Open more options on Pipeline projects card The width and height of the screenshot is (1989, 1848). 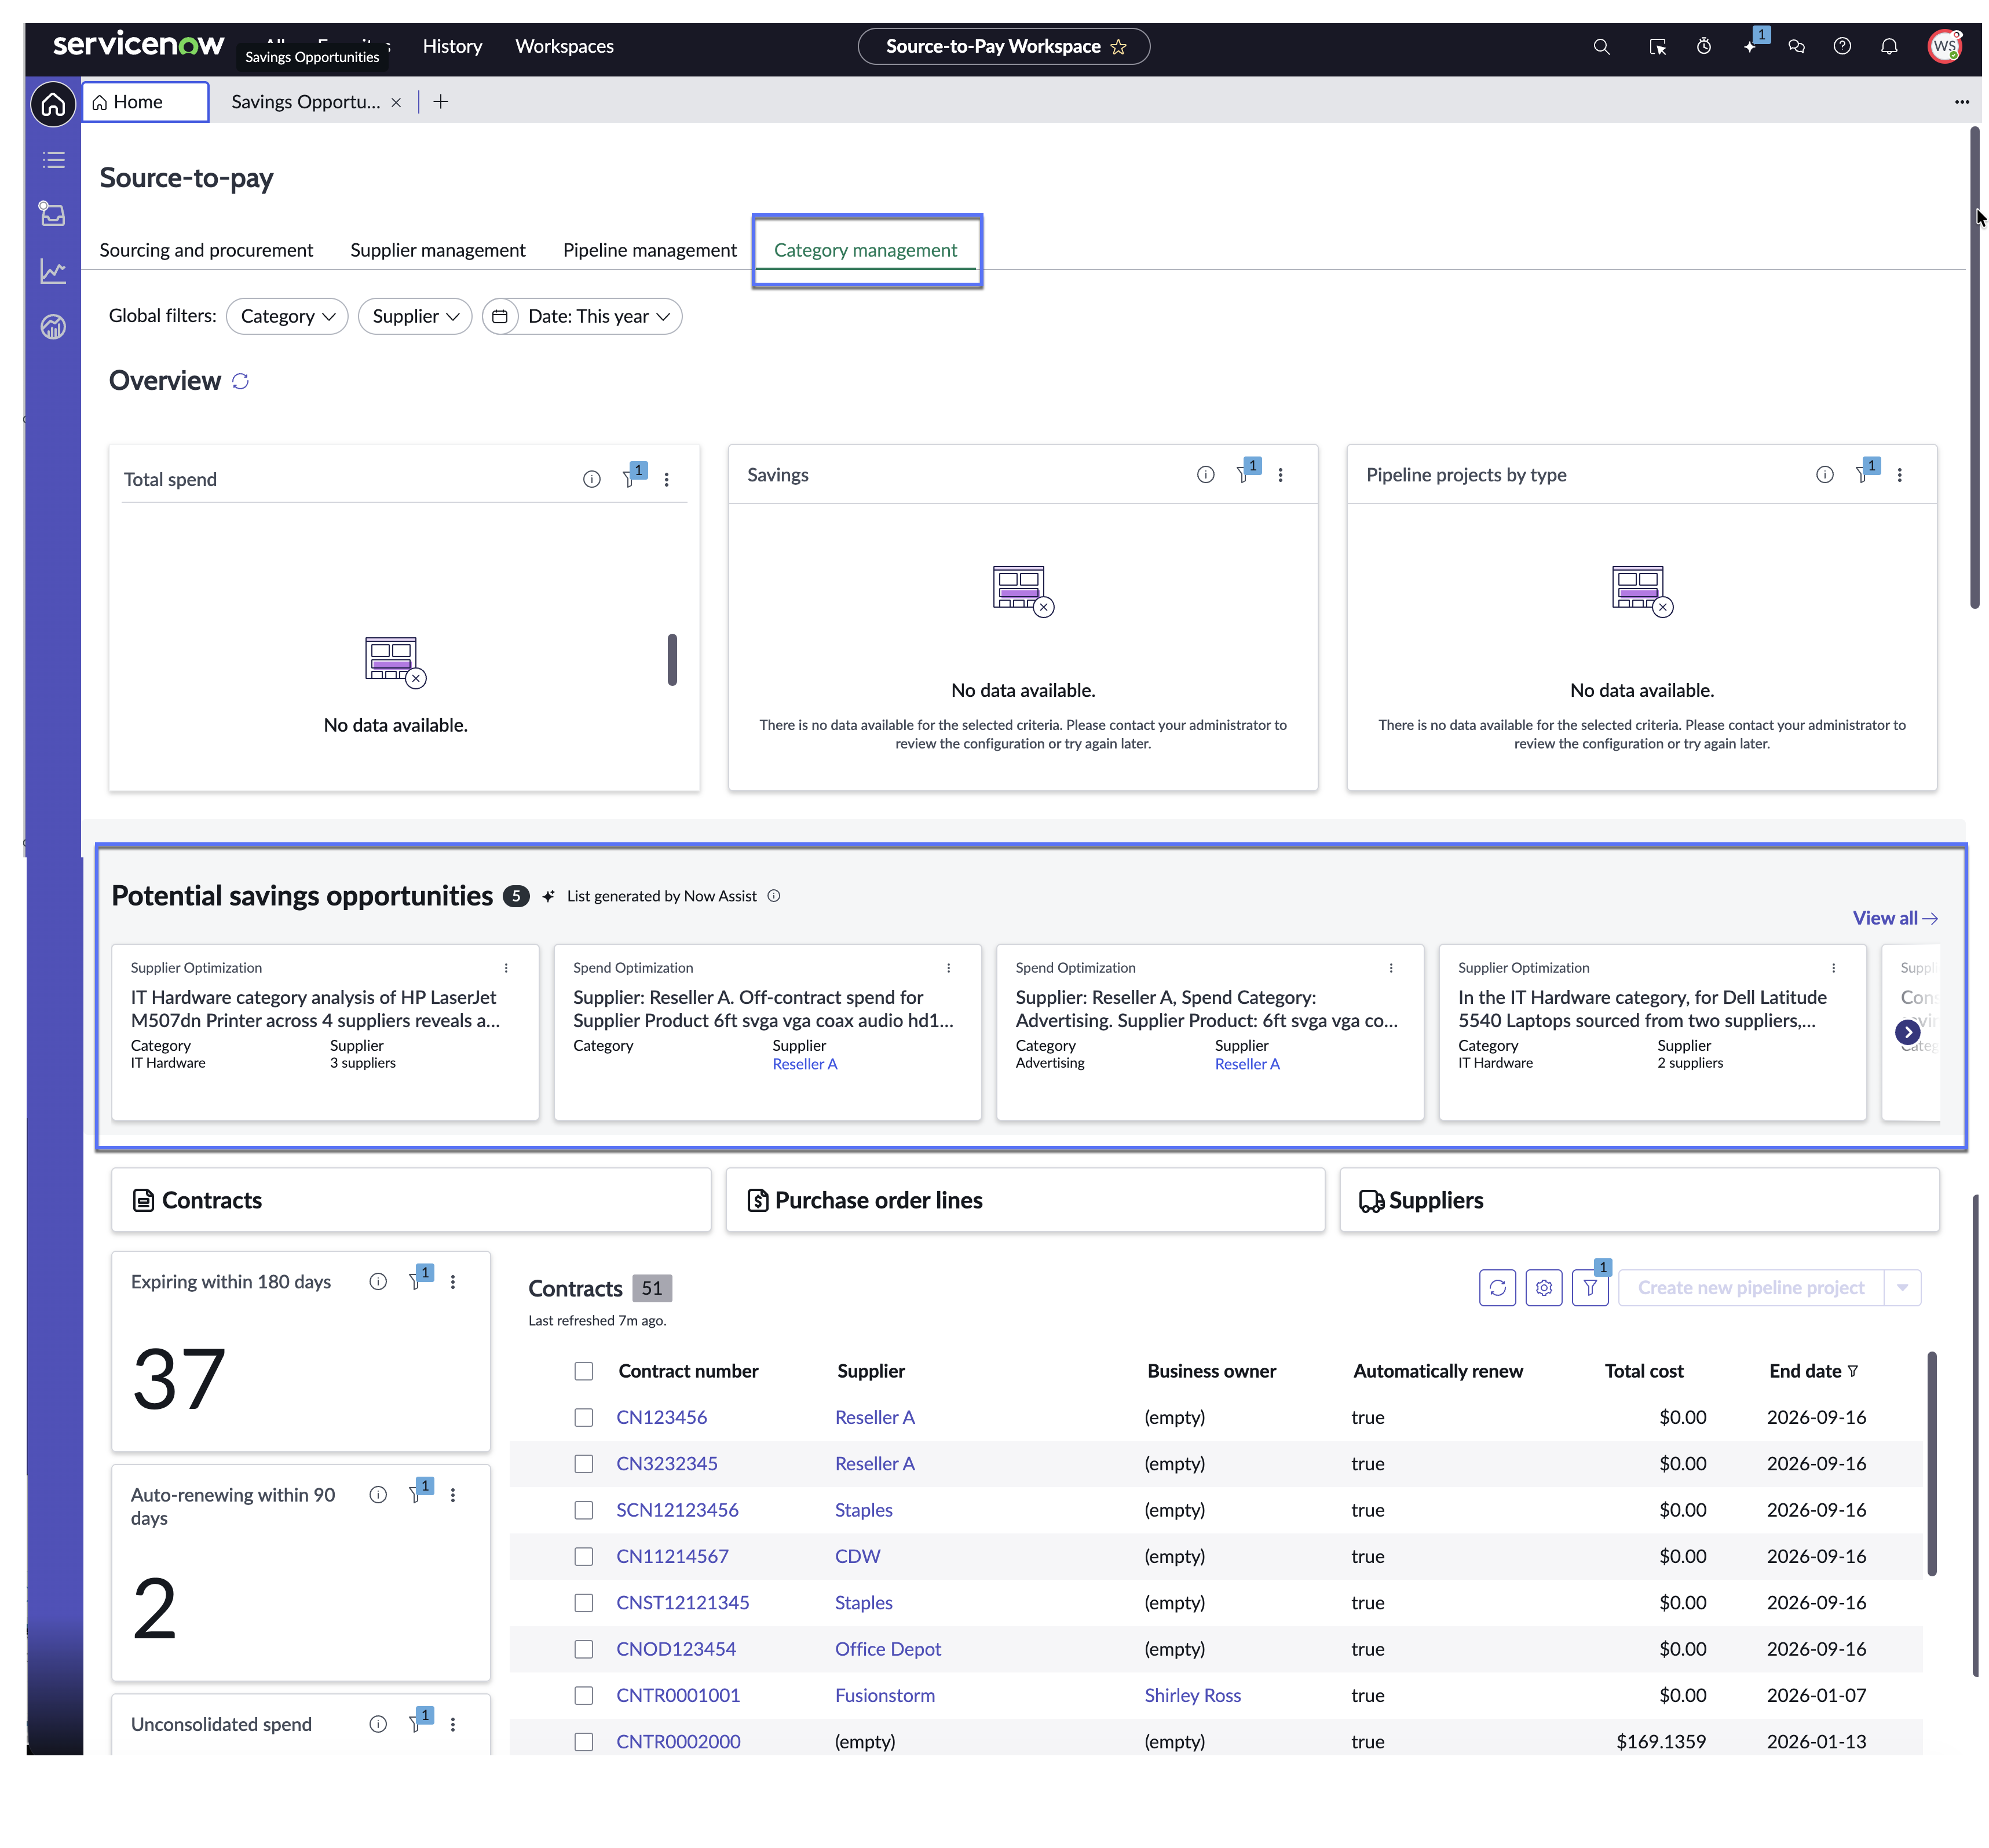coord(1899,475)
